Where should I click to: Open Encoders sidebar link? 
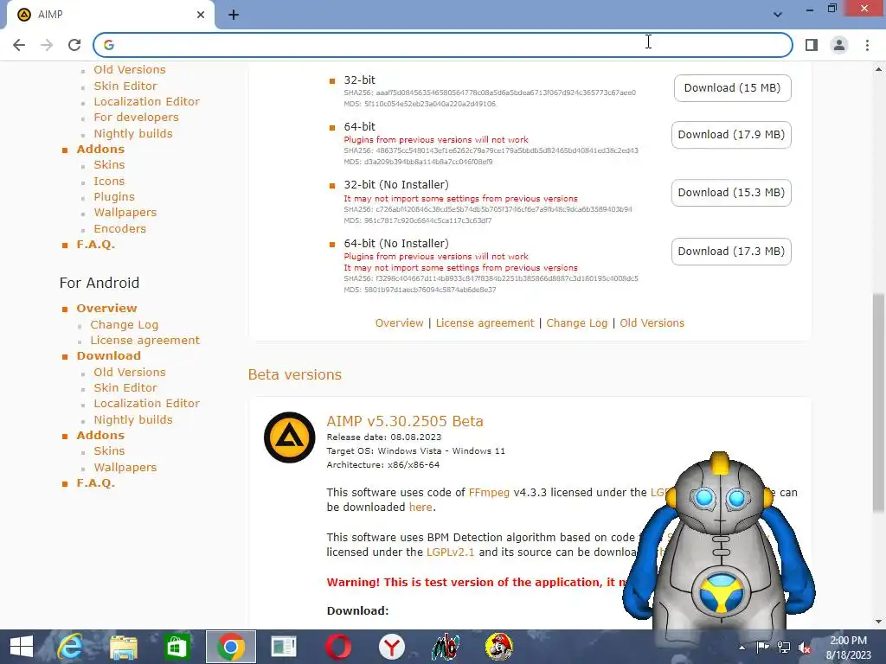[x=119, y=228]
